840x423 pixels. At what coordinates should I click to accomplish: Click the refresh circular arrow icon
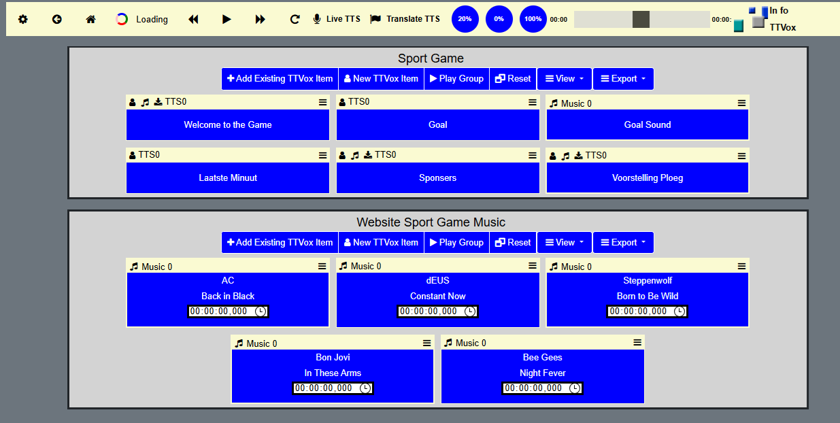tap(295, 19)
